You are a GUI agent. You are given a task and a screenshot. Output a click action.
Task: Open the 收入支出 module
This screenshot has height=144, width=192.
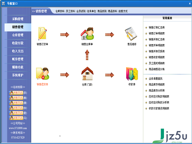18,51
